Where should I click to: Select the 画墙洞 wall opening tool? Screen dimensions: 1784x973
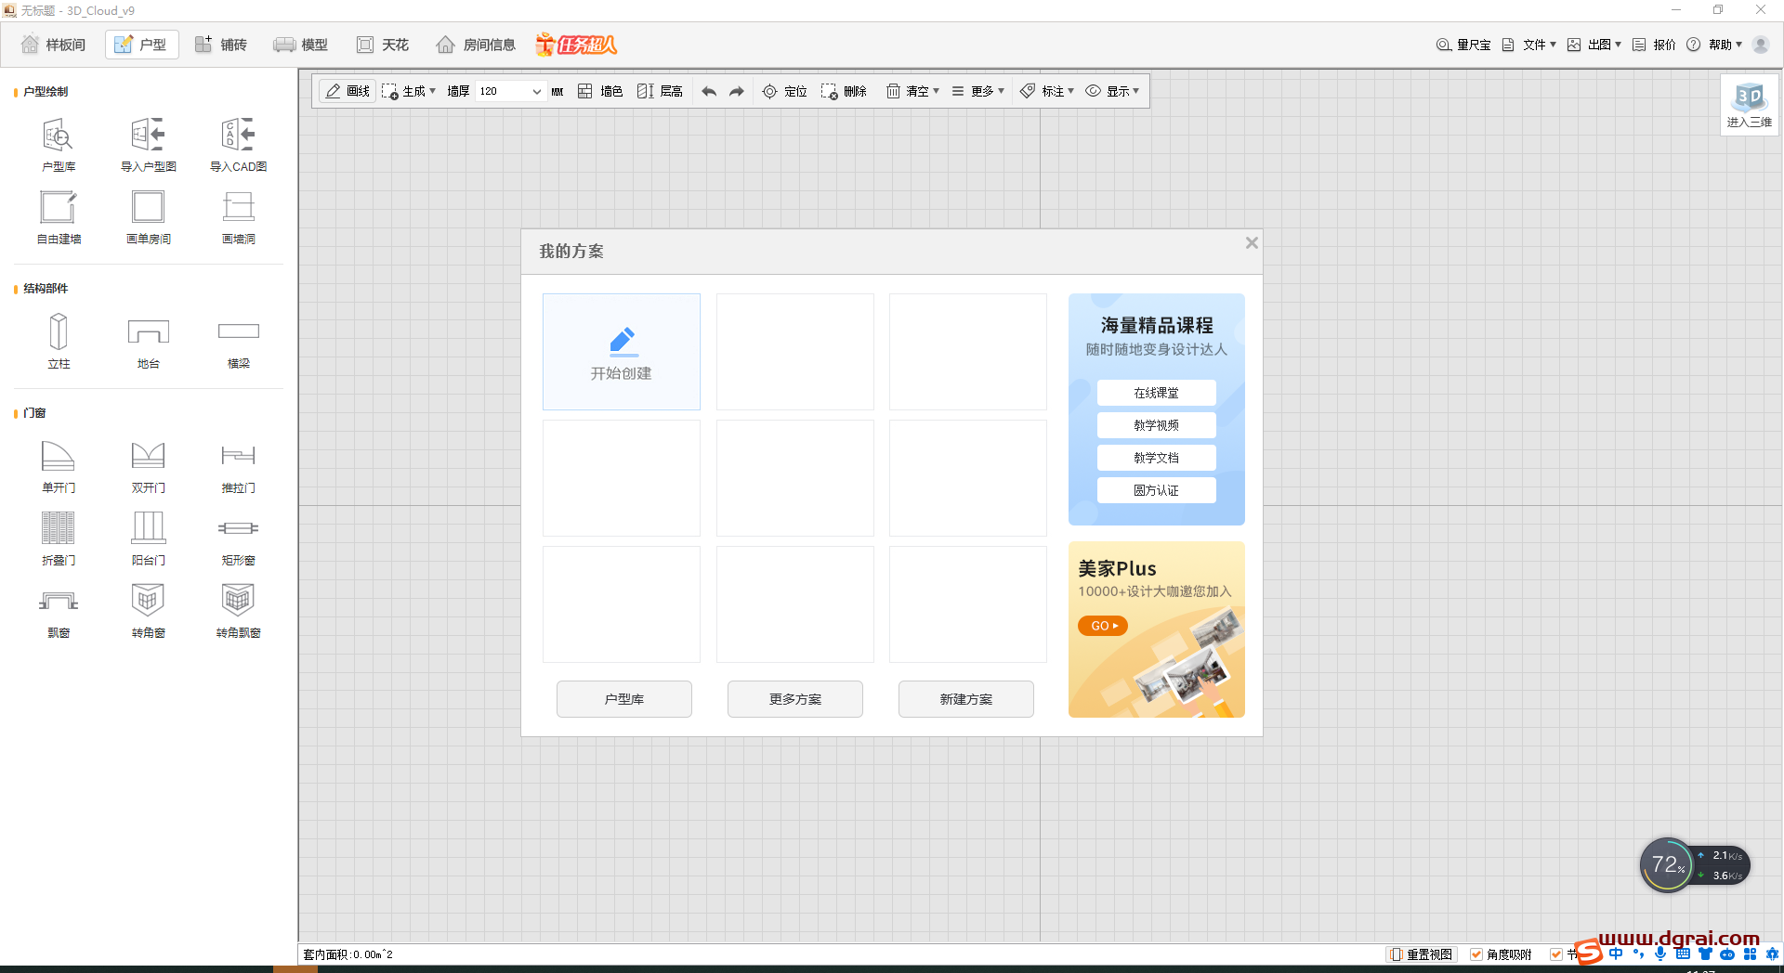click(x=239, y=216)
